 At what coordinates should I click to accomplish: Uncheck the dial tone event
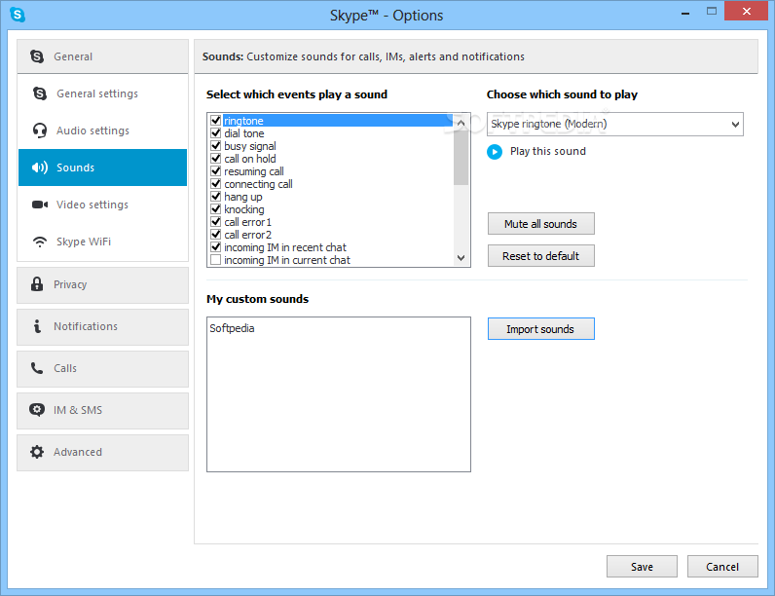coord(215,133)
